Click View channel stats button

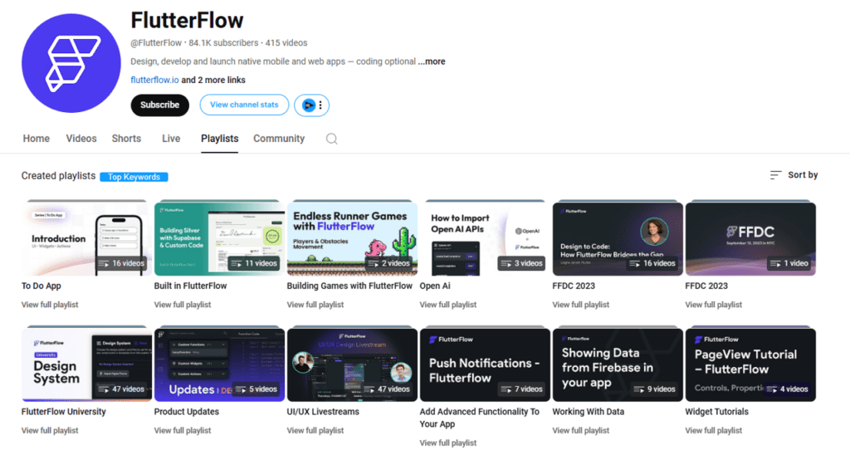tap(244, 105)
